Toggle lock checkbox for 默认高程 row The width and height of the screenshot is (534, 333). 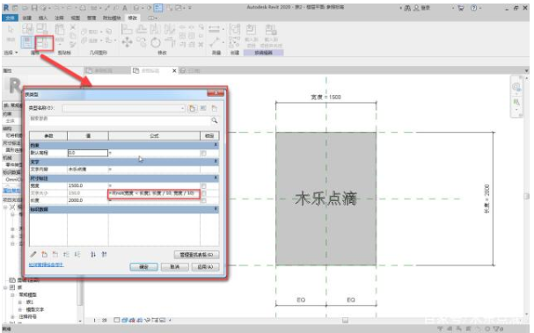click(203, 153)
